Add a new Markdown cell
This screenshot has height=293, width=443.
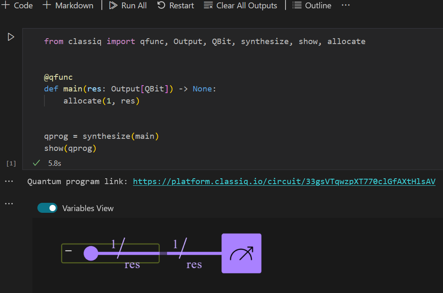click(x=68, y=5)
